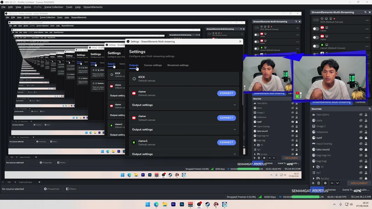
Task: Open the Scene Collection menu
Action: click(53, 7)
